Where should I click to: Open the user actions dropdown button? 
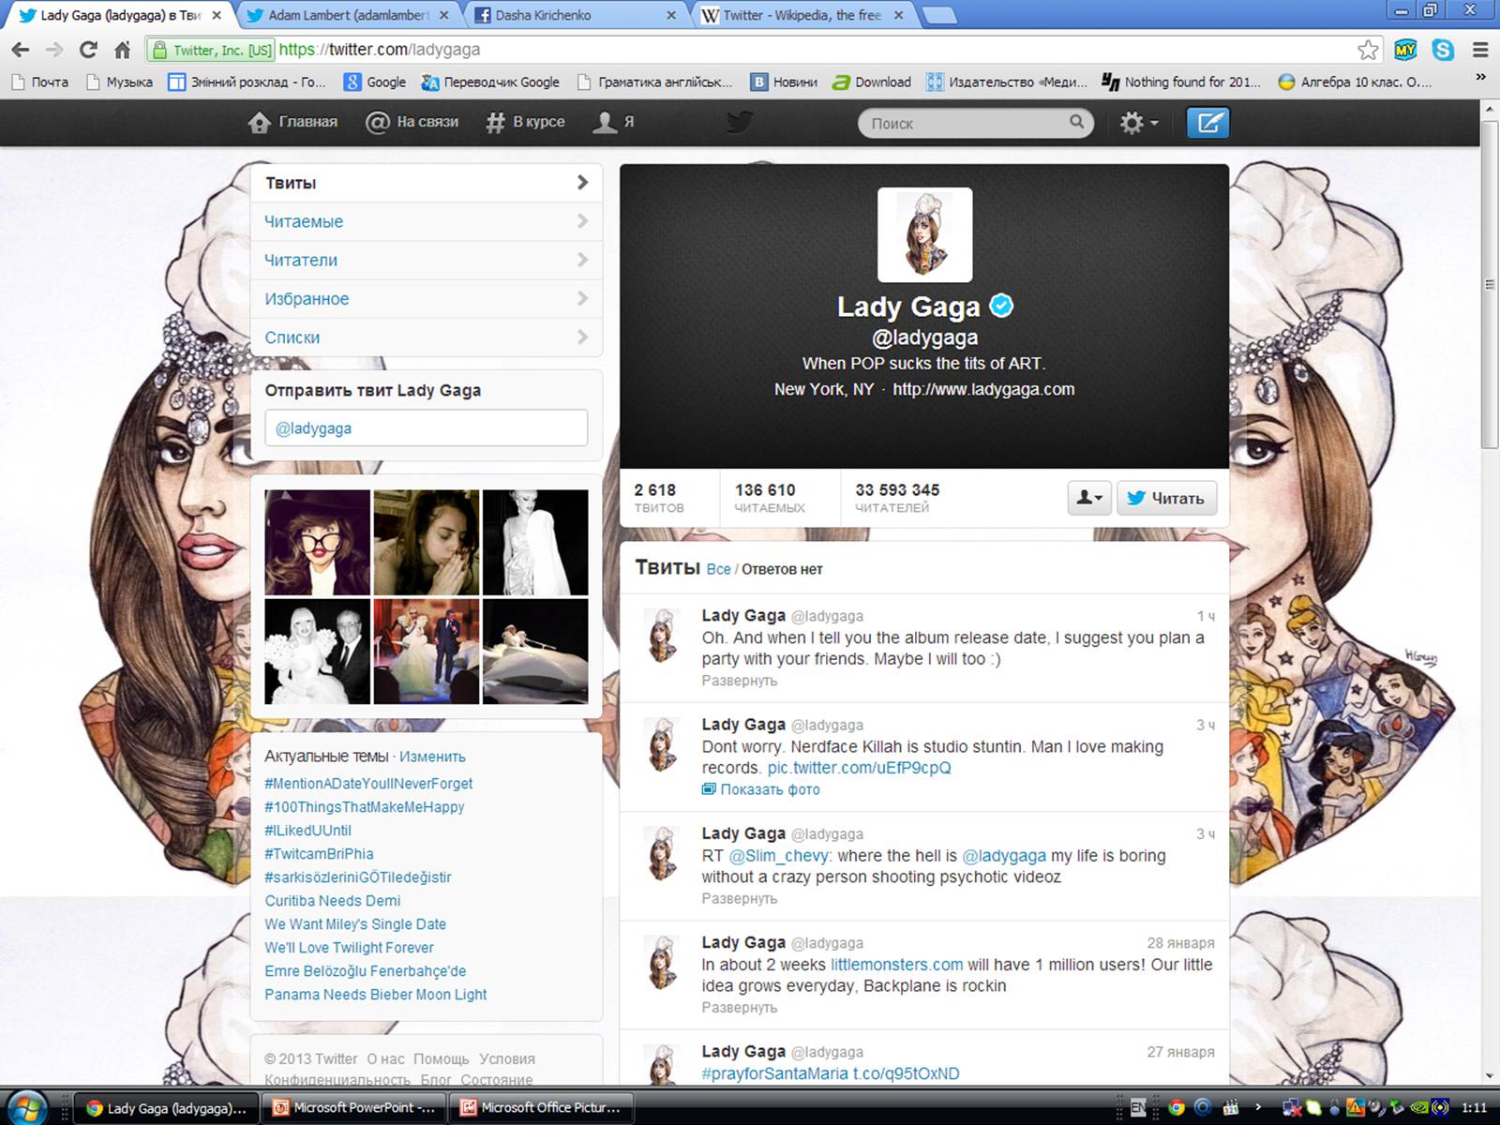pos(1089,498)
